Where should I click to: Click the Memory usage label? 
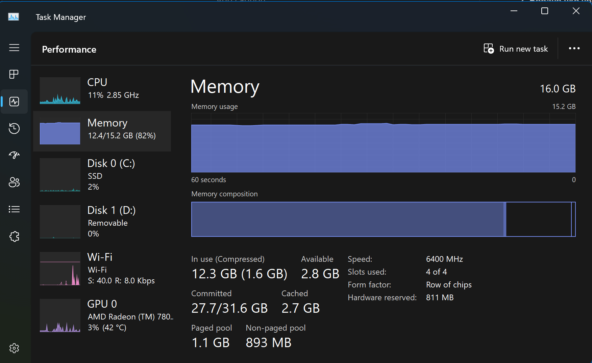pyautogui.click(x=215, y=107)
